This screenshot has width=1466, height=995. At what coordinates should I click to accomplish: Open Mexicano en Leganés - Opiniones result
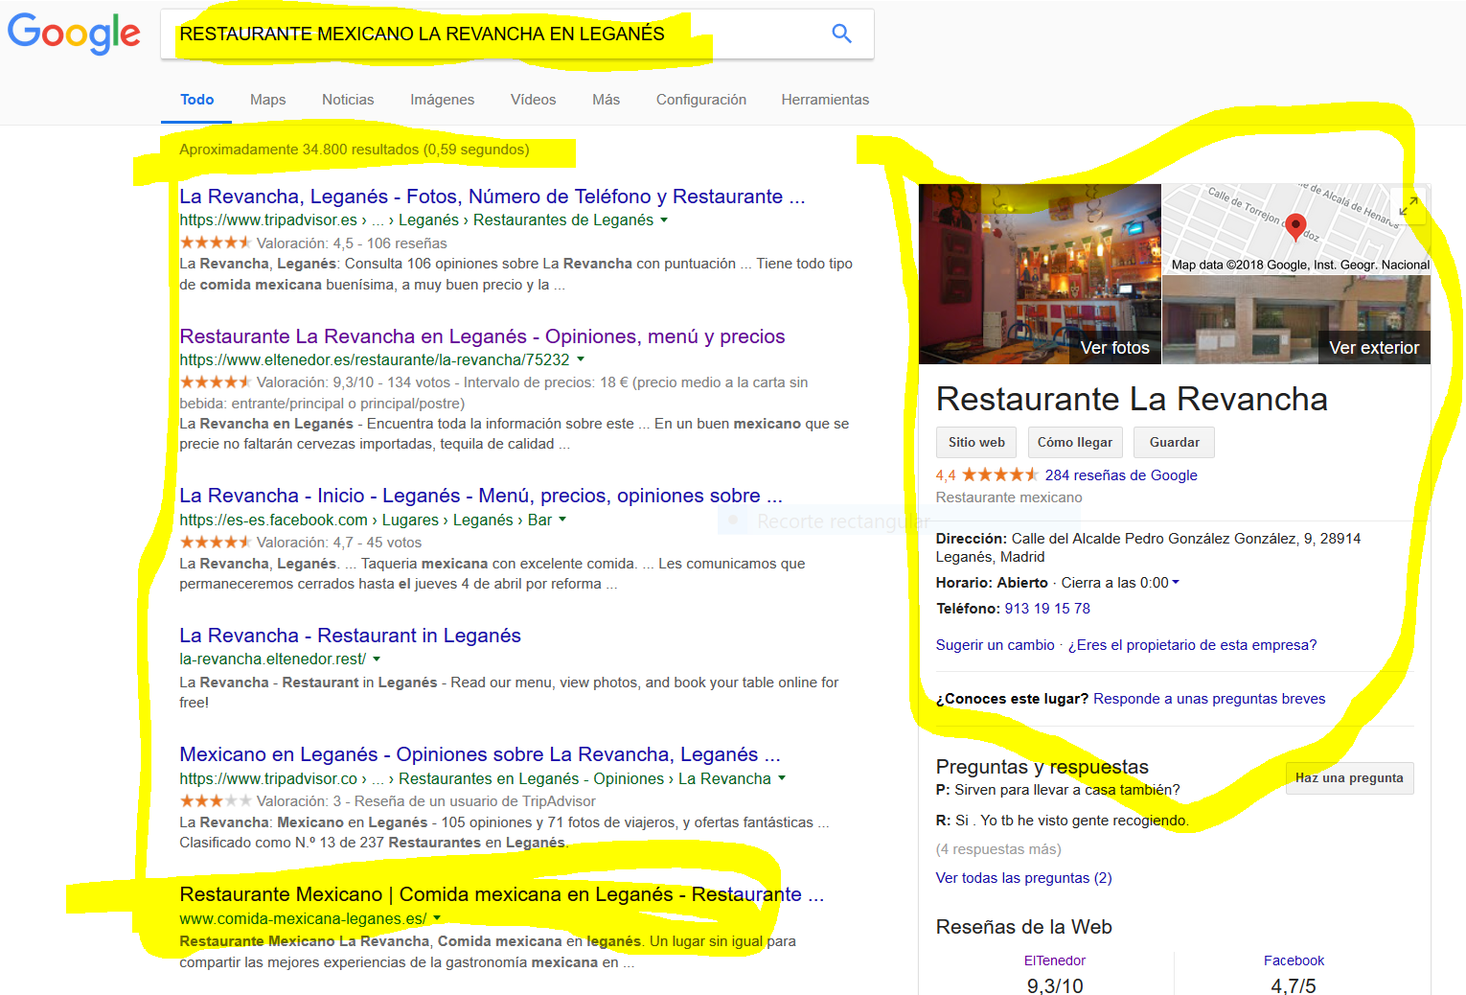(x=480, y=754)
